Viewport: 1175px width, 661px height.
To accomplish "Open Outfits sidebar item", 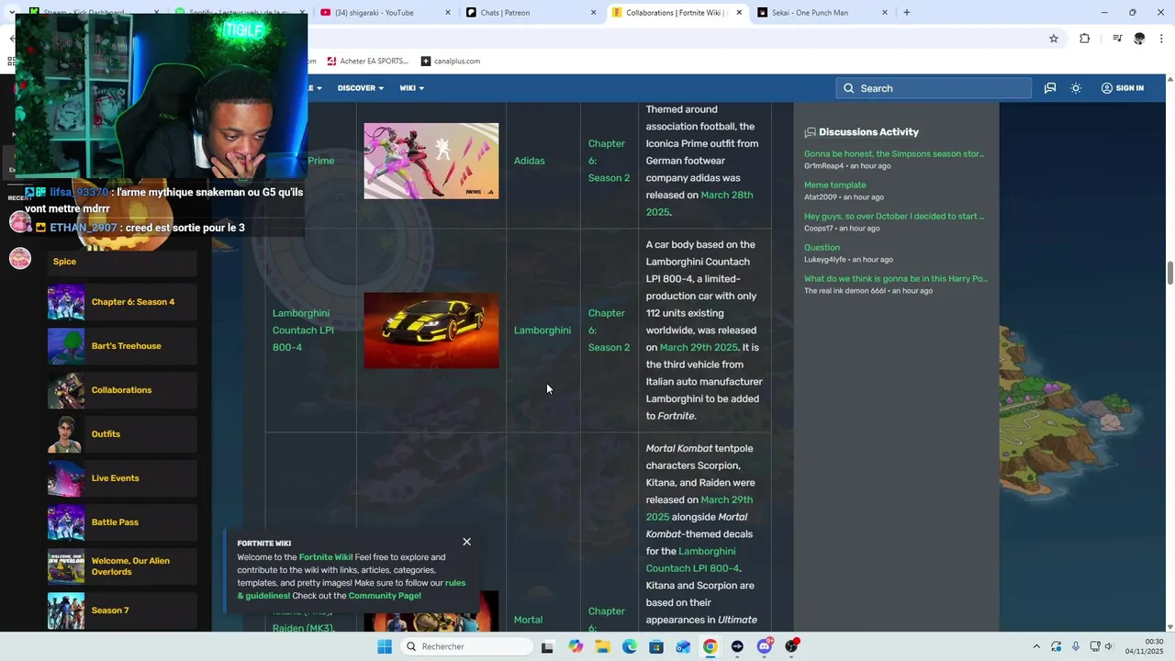I will [x=122, y=434].
